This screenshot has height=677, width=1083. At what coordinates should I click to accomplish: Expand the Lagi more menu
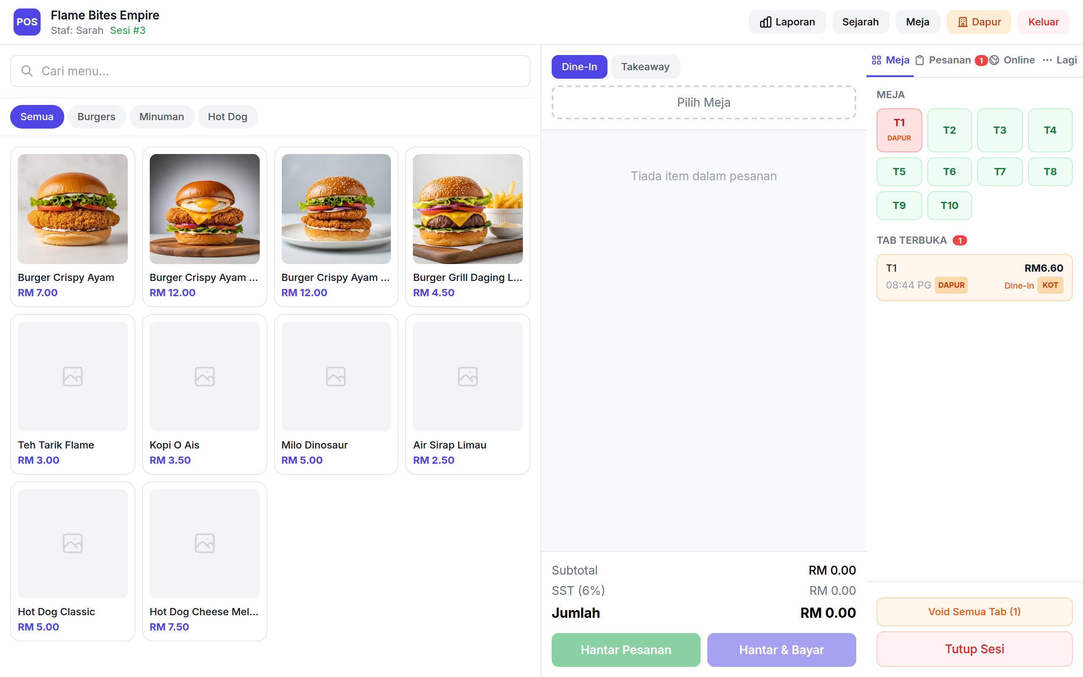(1059, 61)
